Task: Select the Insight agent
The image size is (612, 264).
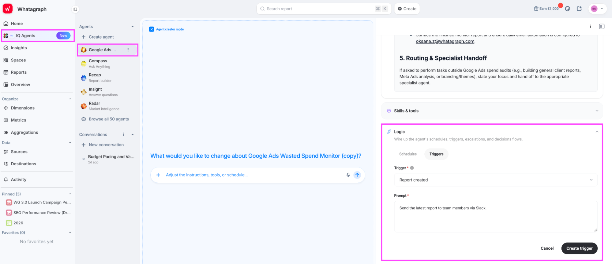Action: [107, 92]
